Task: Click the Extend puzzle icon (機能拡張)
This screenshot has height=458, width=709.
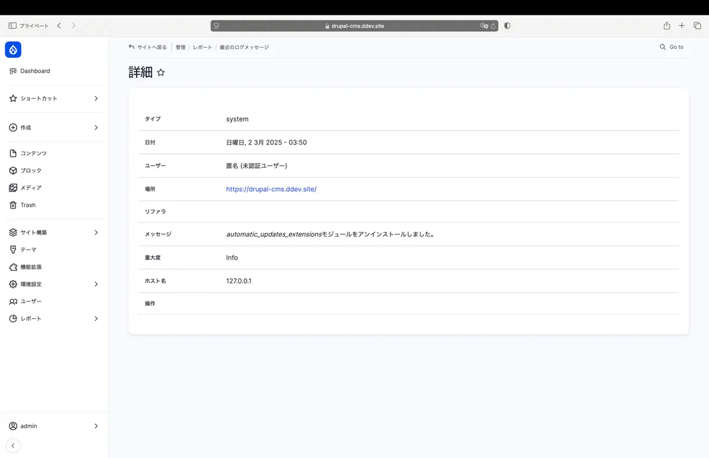Action: coord(13,267)
